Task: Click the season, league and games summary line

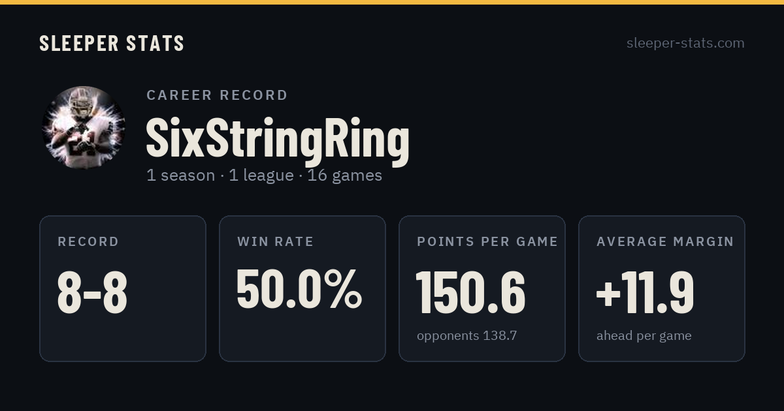Action: click(265, 175)
